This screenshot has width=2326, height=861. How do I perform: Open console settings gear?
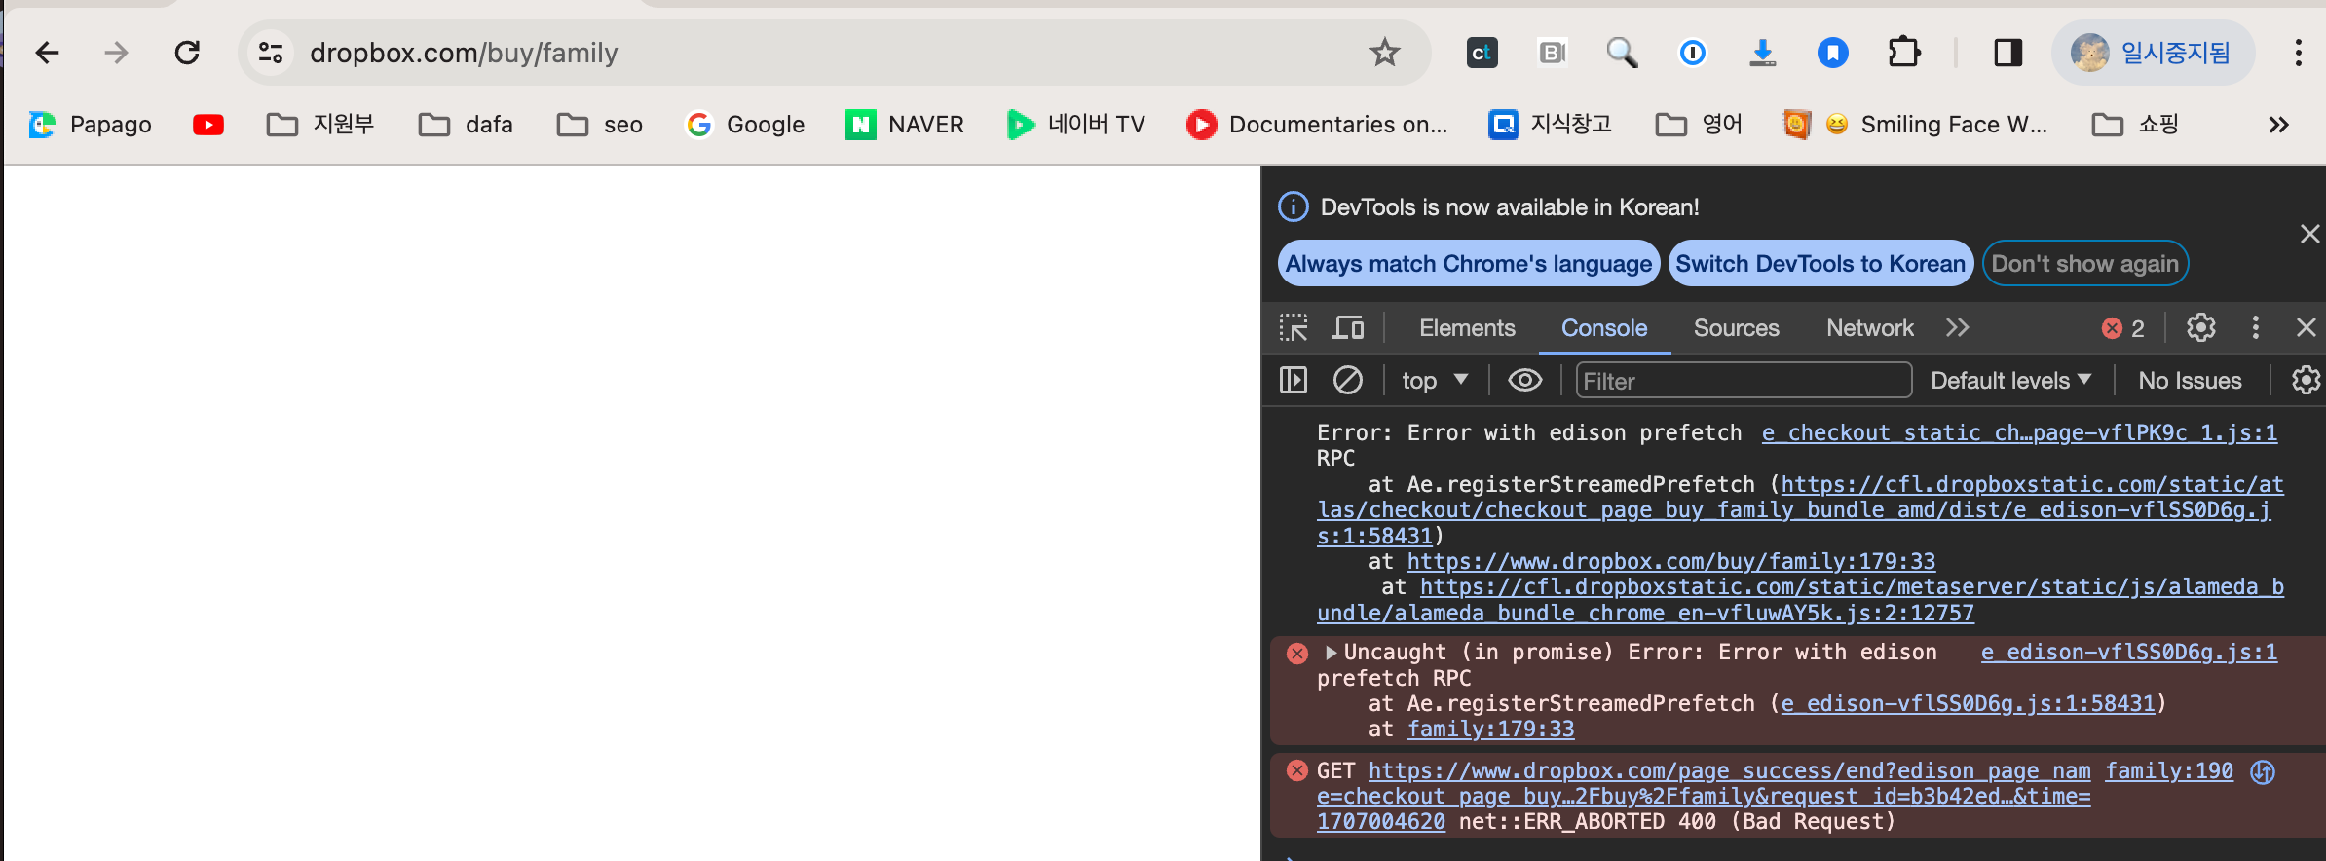pos(2306,380)
